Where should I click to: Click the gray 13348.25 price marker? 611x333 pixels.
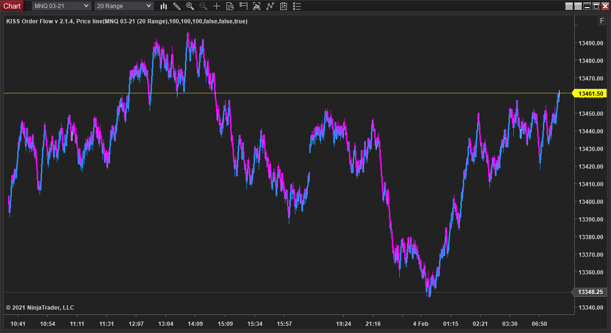[x=590, y=292]
